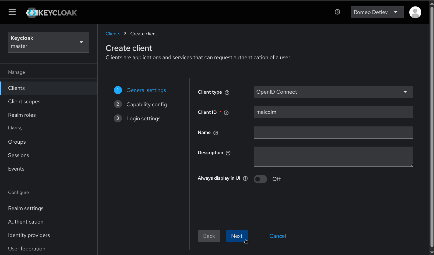
Task: Select Clients in the sidebar
Action: 49,88
